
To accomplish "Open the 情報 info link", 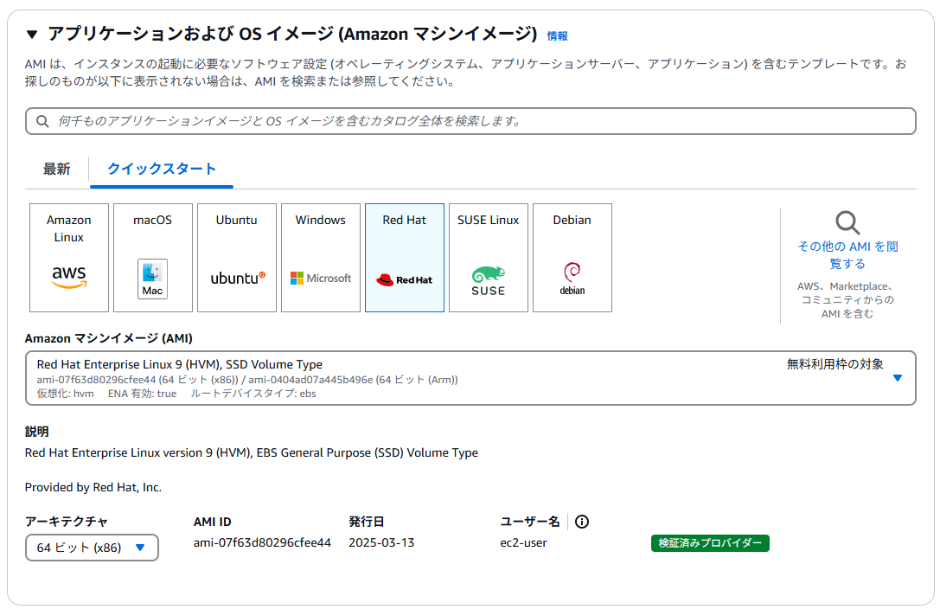I will point(557,36).
